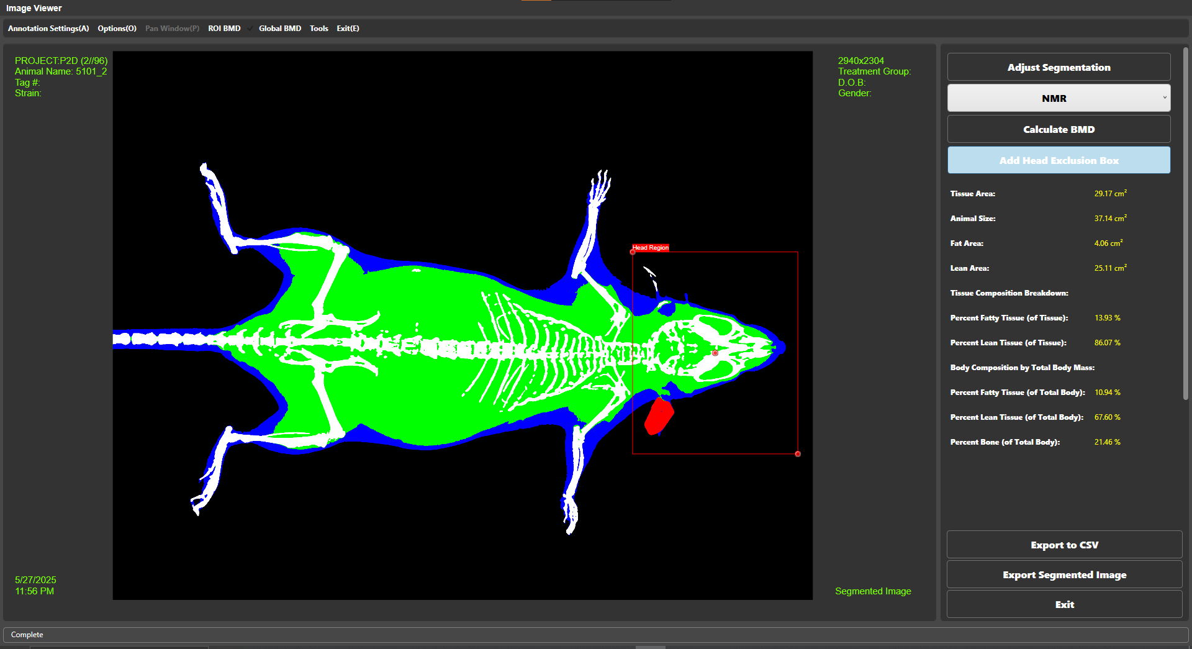Click the Calculate BMD button
Viewport: 1192px width, 649px height.
coord(1059,129)
